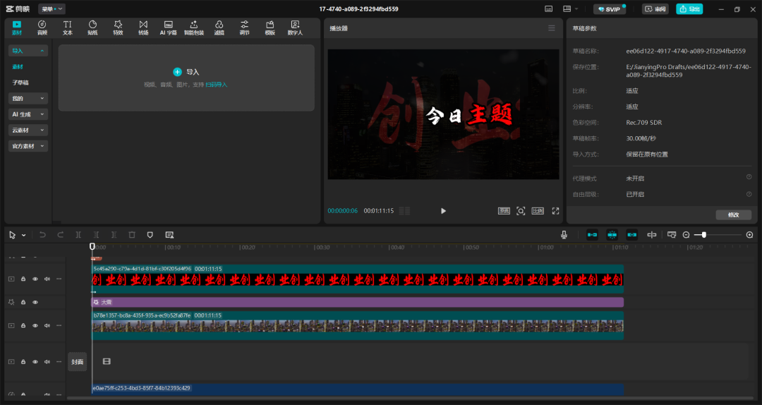Zoom in the timeline with plus magnifier

point(749,235)
